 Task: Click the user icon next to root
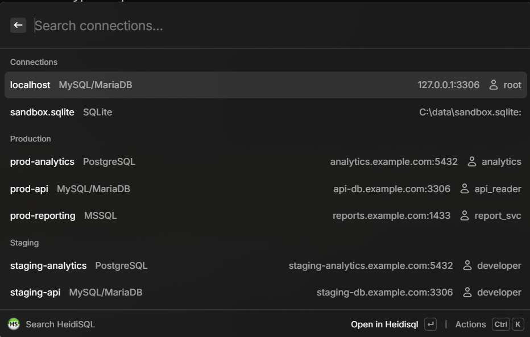(494, 85)
